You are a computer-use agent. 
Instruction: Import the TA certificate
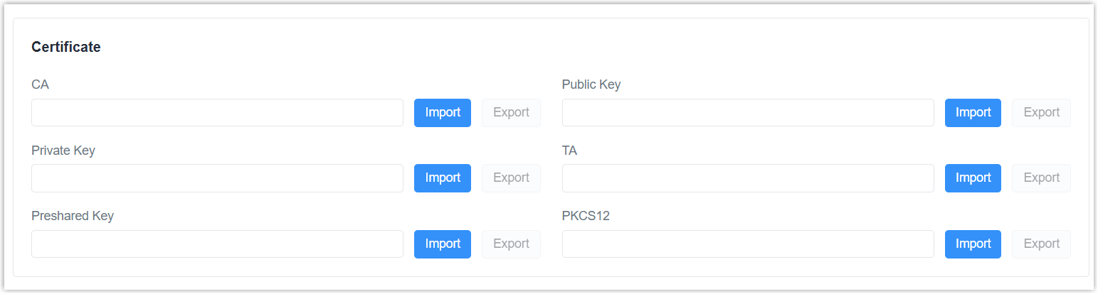pyautogui.click(x=973, y=178)
